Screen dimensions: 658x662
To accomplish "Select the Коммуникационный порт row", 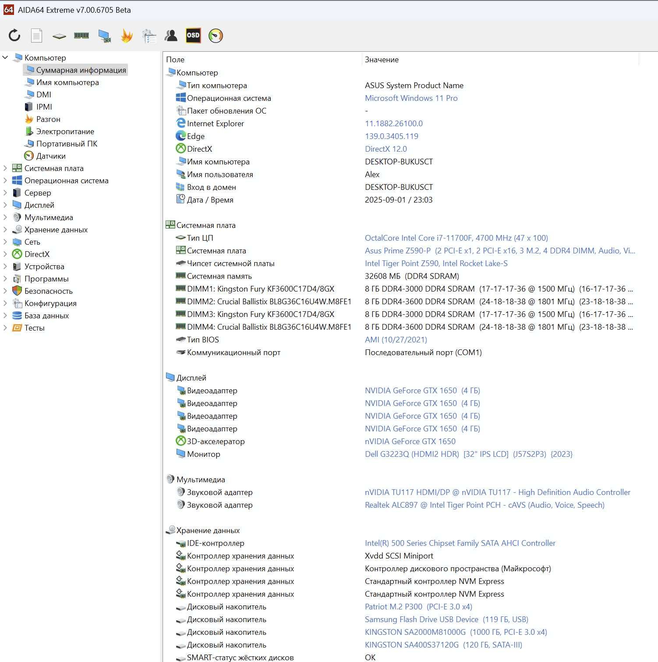I will tap(400, 352).
